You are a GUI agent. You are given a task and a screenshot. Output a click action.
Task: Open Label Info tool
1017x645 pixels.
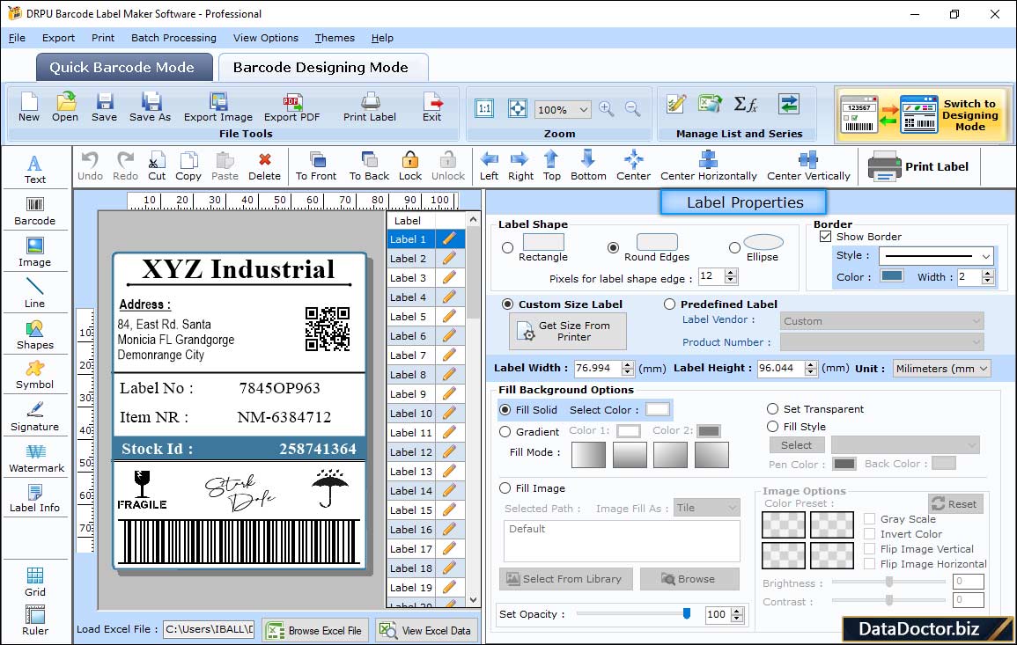(35, 499)
